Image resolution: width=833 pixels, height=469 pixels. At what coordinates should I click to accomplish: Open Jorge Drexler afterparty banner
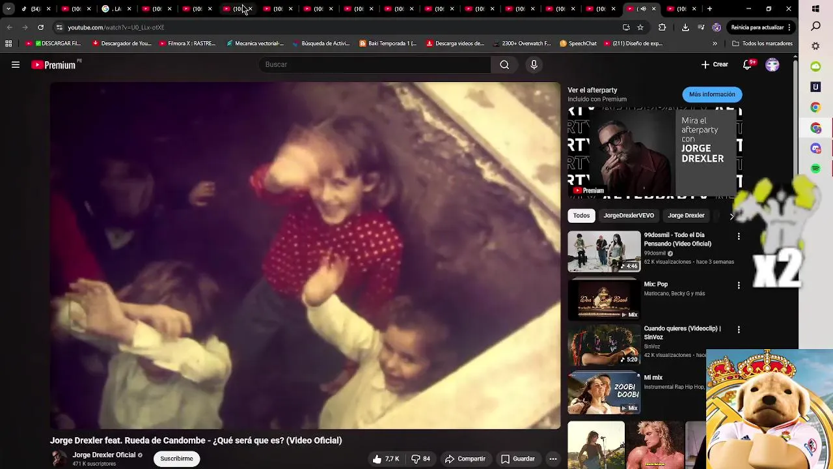655,152
